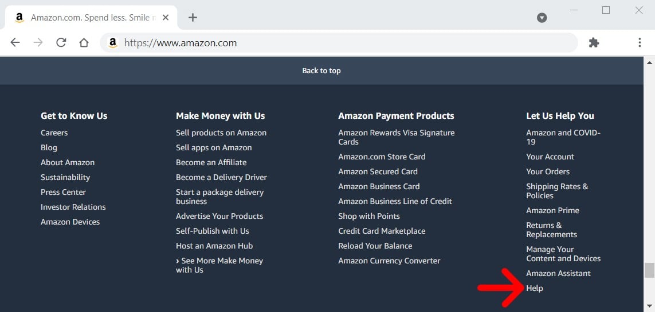Open the extensions puzzle icon

(x=594, y=43)
